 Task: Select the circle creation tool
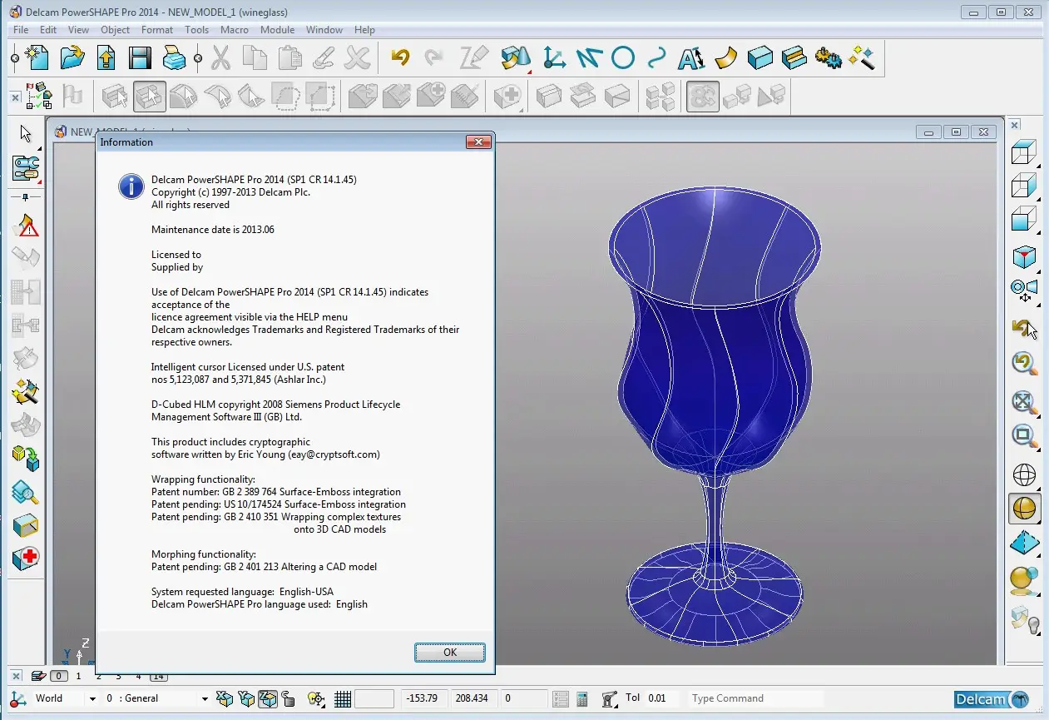[x=624, y=57]
